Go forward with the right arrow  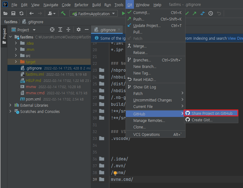pyautogui.click(x=40, y=13)
